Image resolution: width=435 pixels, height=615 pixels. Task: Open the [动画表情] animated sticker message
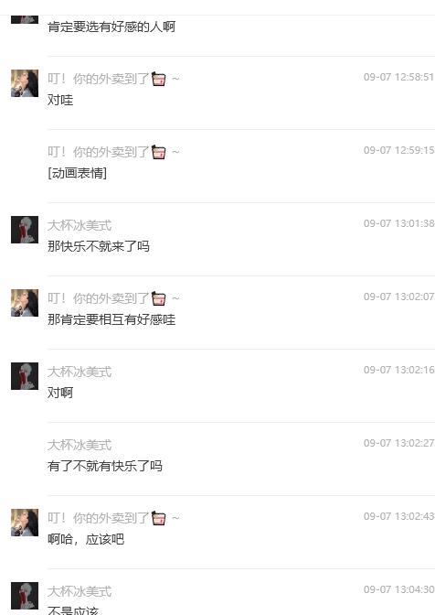(77, 173)
